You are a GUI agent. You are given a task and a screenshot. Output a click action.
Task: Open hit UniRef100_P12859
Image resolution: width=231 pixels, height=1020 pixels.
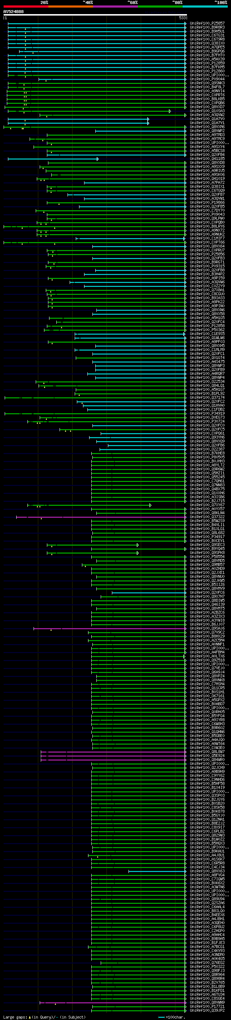[207, 63]
